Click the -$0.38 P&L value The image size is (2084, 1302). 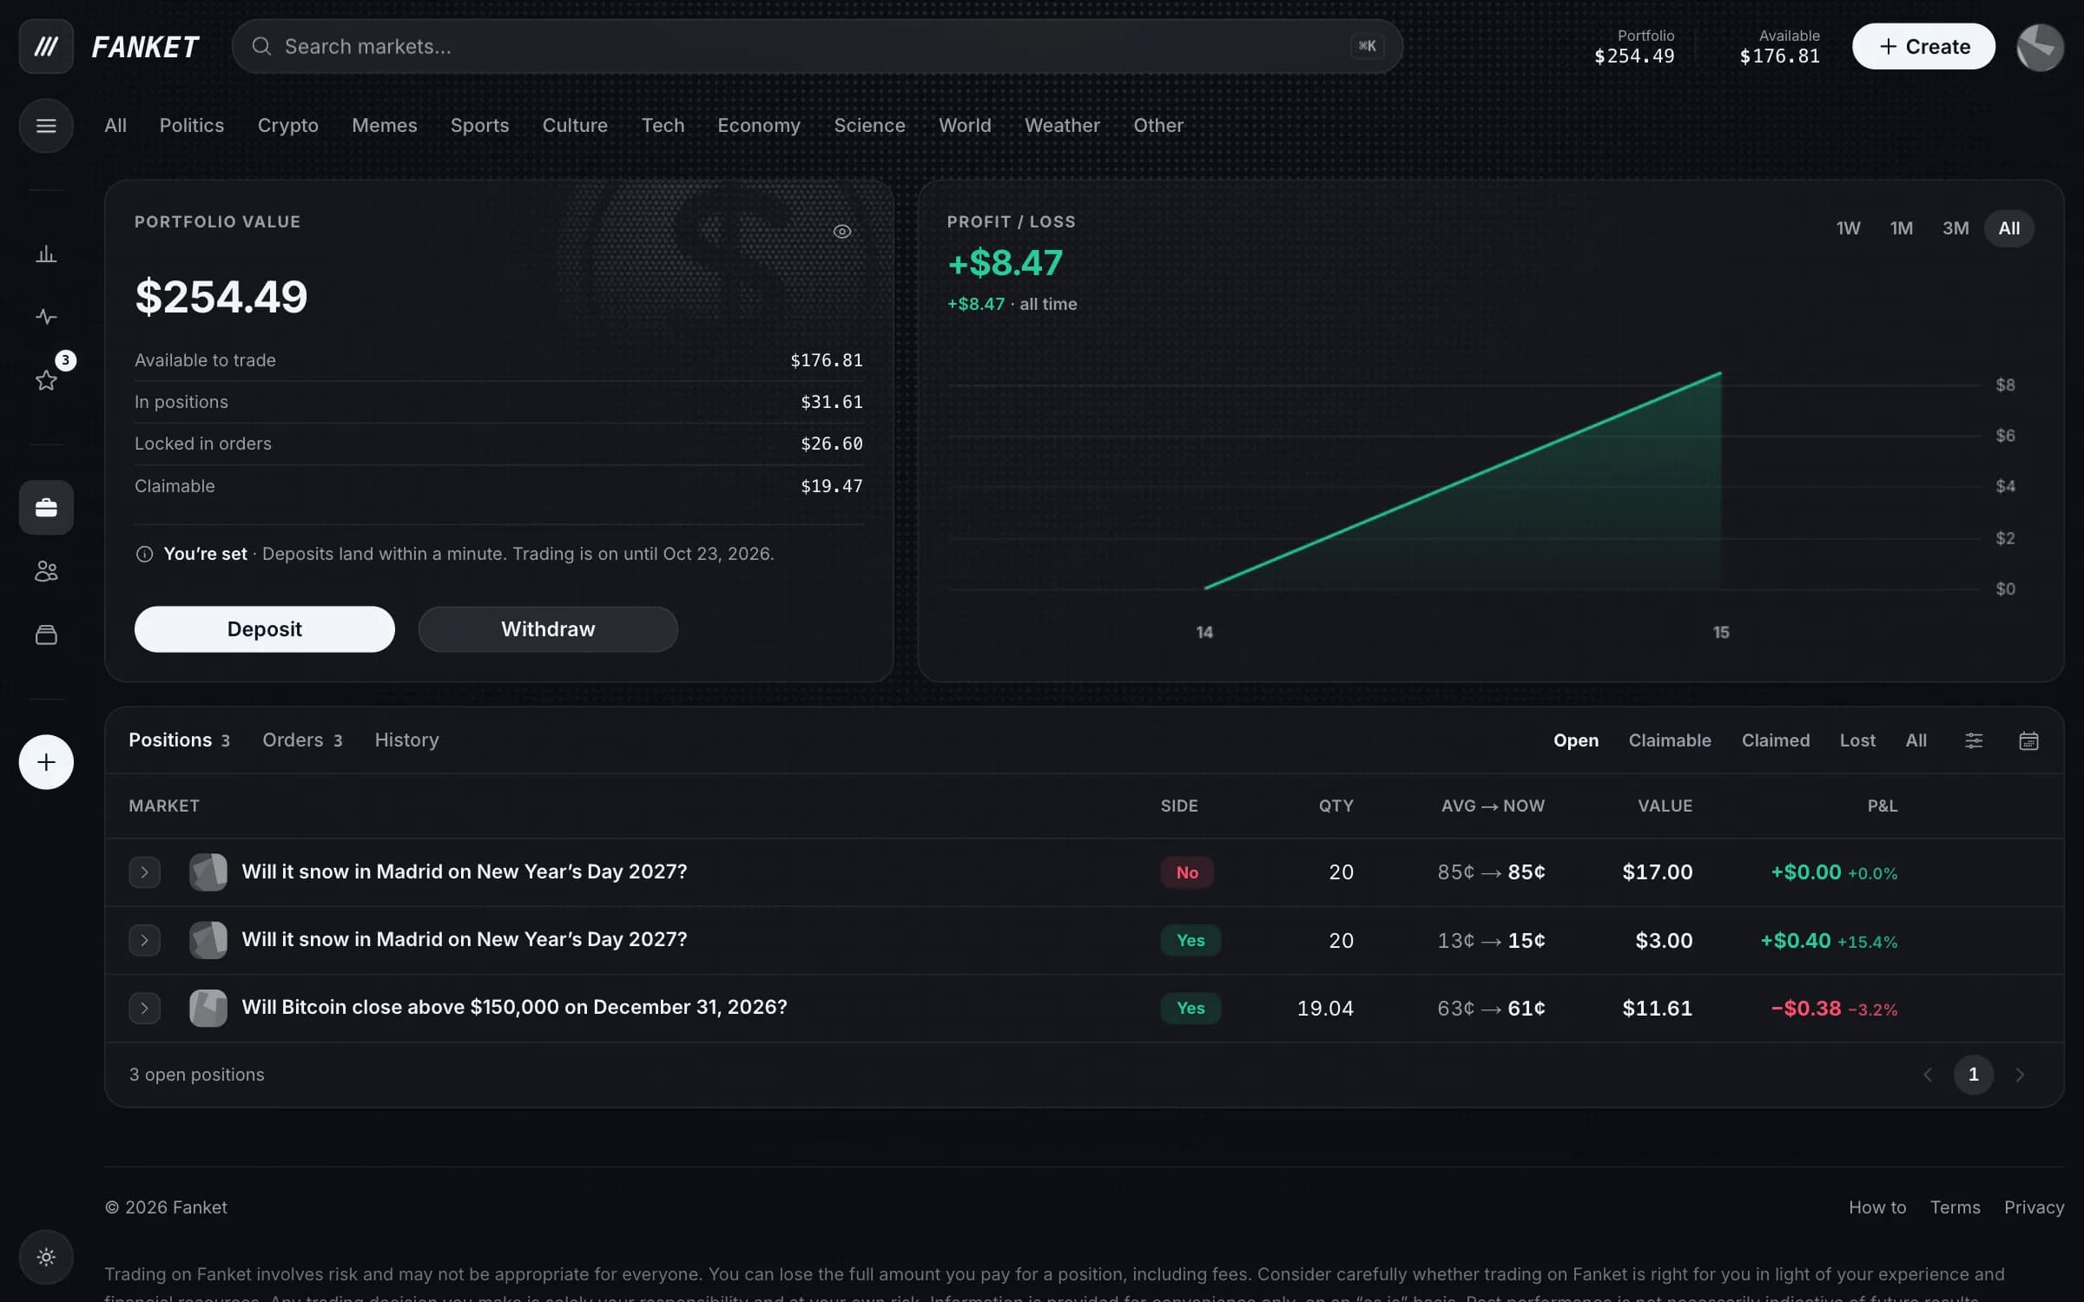[x=1805, y=1008]
